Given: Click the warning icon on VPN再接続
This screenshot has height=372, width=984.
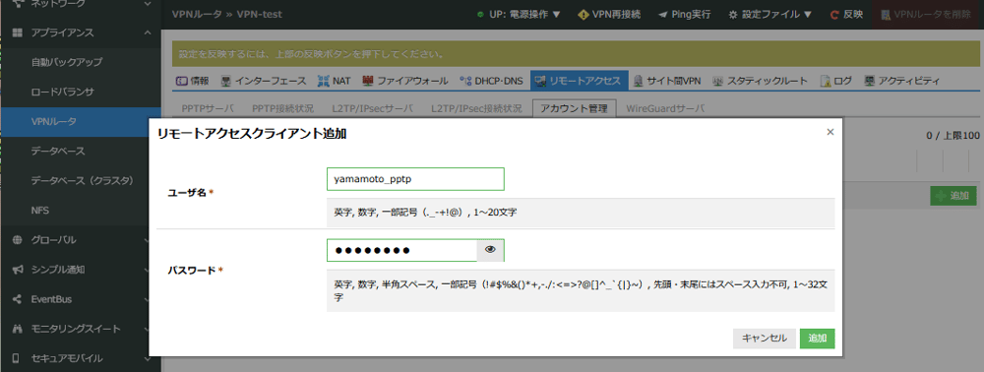Looking at the screenshot, I should [584, 15].
